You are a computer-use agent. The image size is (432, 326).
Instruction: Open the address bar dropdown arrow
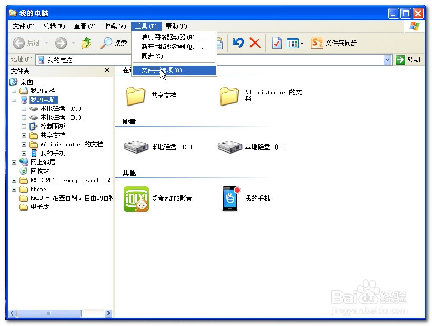coord(387,60)
